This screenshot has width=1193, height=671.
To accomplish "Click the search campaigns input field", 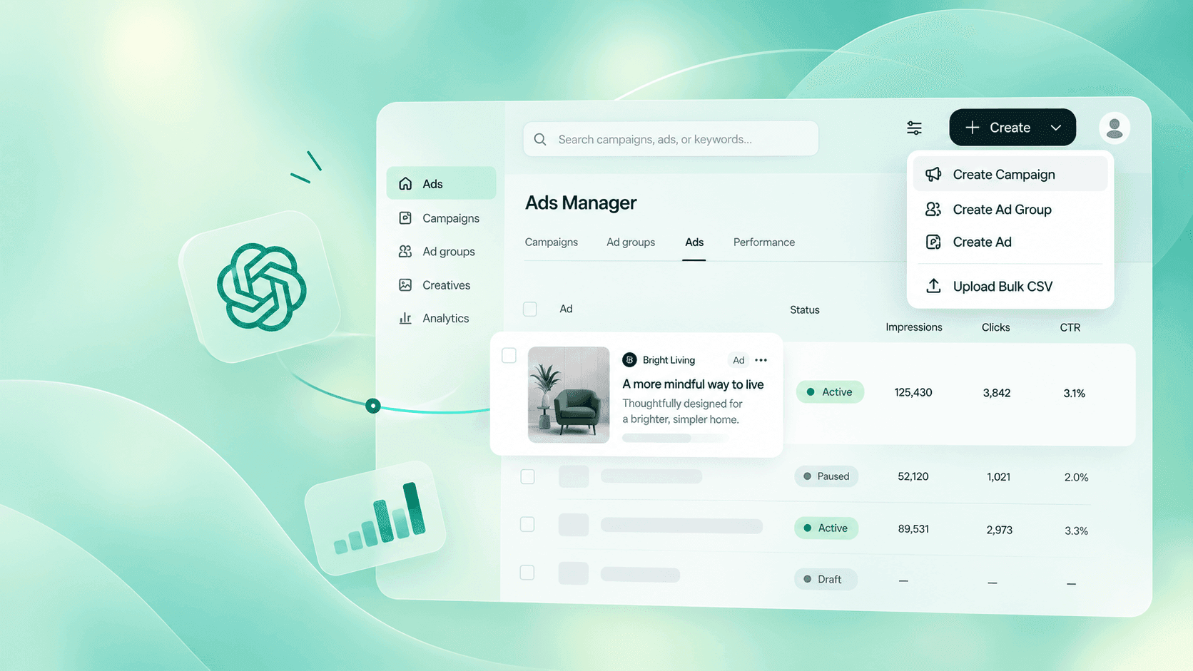I will pyautogui.click(x=671, y=139).
